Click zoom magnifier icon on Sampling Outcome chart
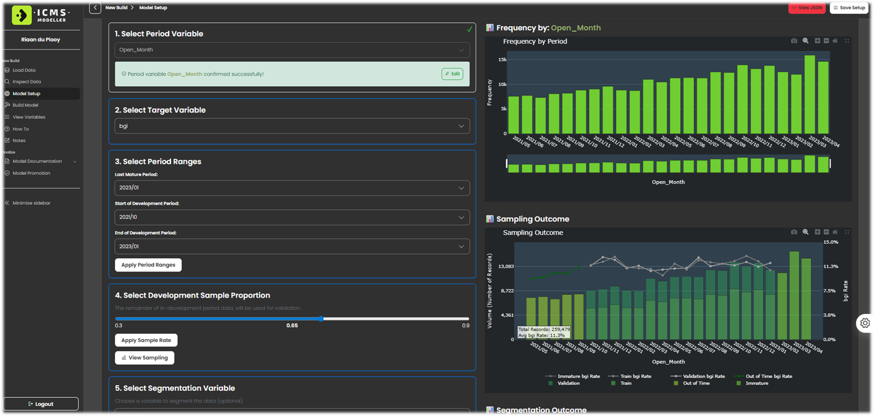 click(806, 232)
